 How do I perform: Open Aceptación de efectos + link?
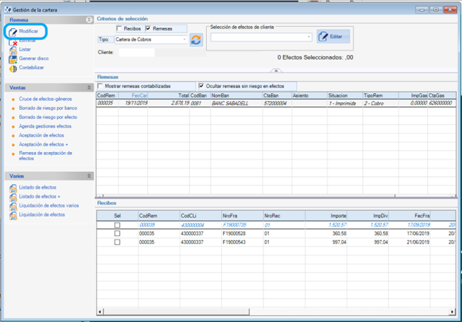coord(44,144)
